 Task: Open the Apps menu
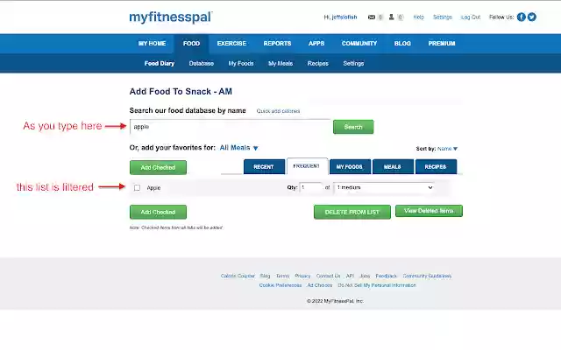[x=316, y=44]
